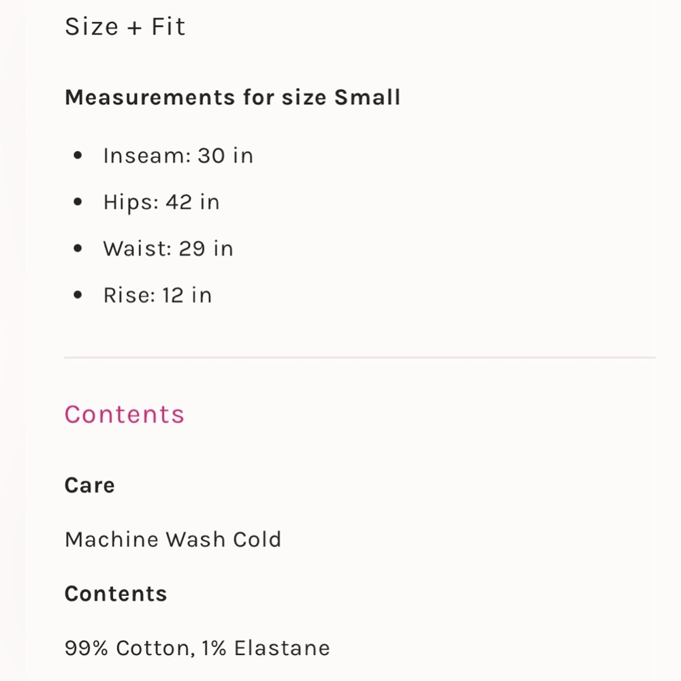Click the horizontal divider above Contents

click(x=360, y=358)
